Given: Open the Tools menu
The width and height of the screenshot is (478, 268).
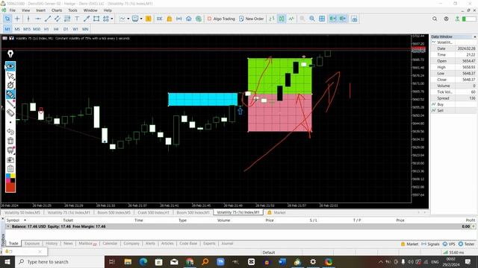Looking at the screenshot, I should [72, 10].
